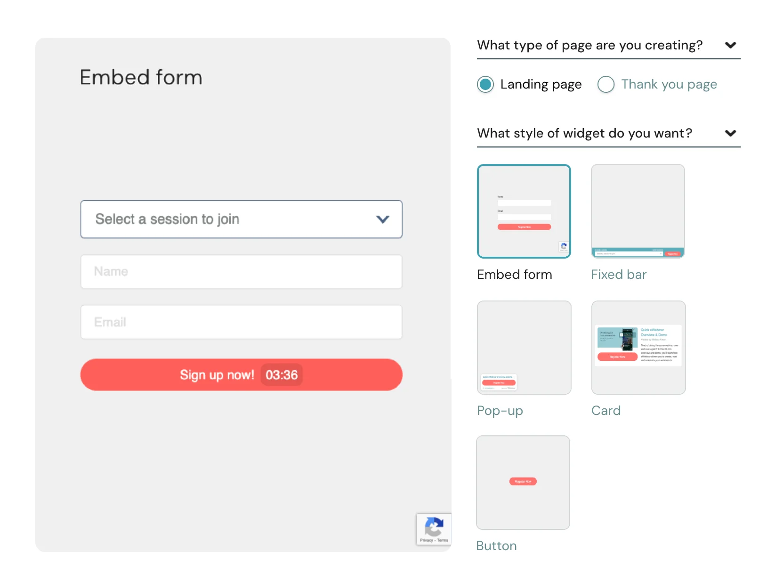This screenshot has height=585, width=775.
Task: Click the small Register Now pill in the Button thumbnail
Action: 523,482
